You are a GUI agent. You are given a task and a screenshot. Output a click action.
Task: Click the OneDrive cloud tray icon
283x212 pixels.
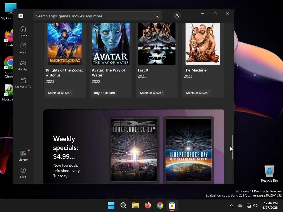(x=240, y=205)
